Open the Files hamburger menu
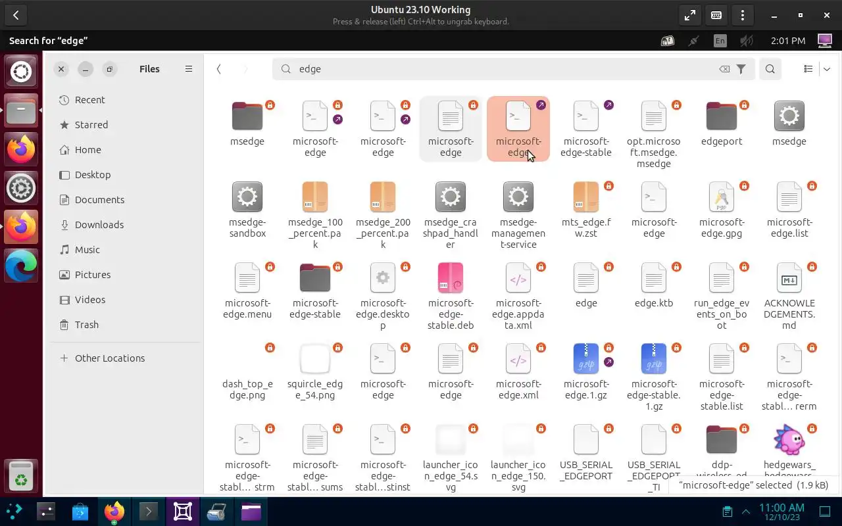The height and width of the screenshot is (526, 842). tap(189, 69)
